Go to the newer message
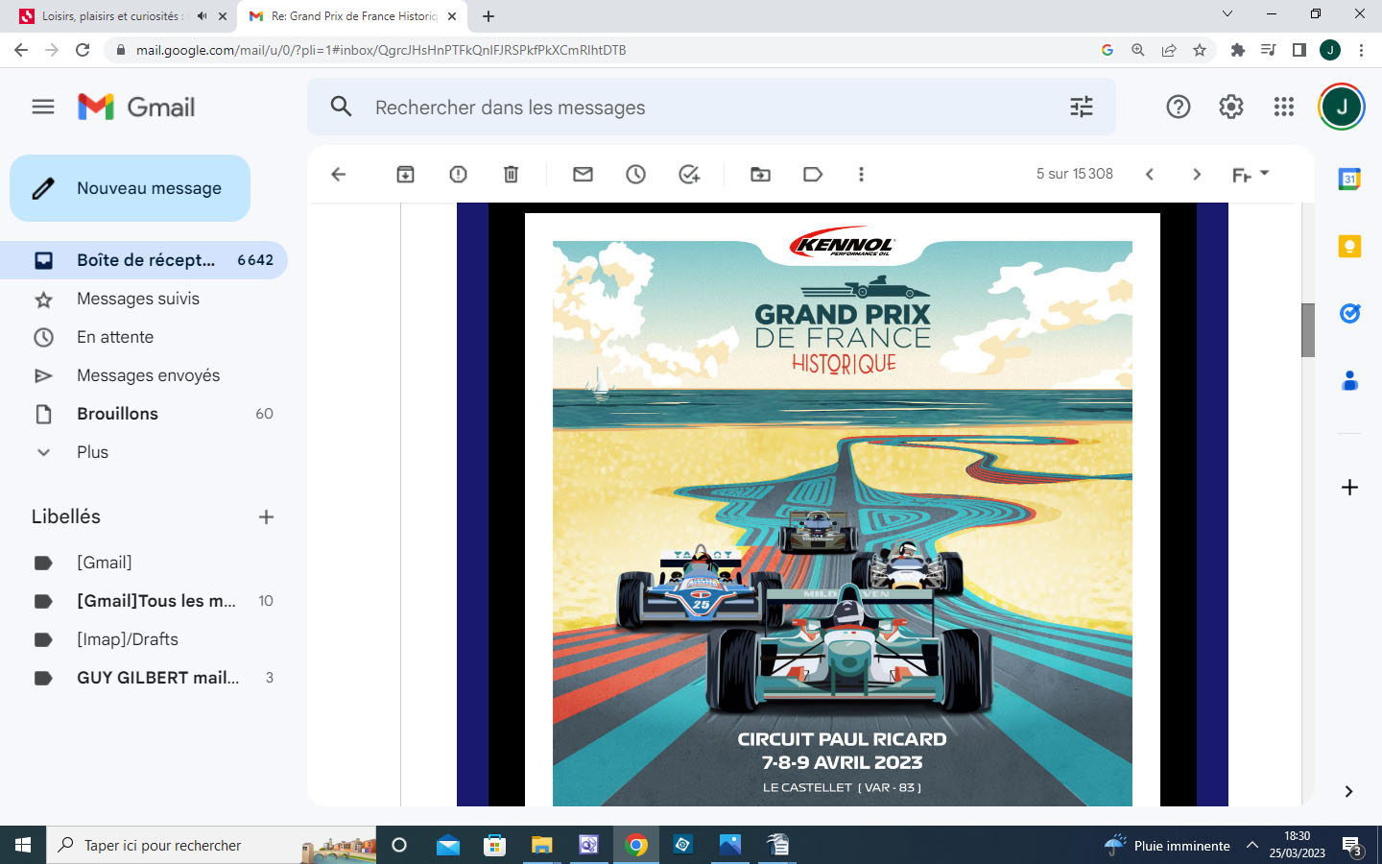The image size is (1382, 864). click(1150, 174)
